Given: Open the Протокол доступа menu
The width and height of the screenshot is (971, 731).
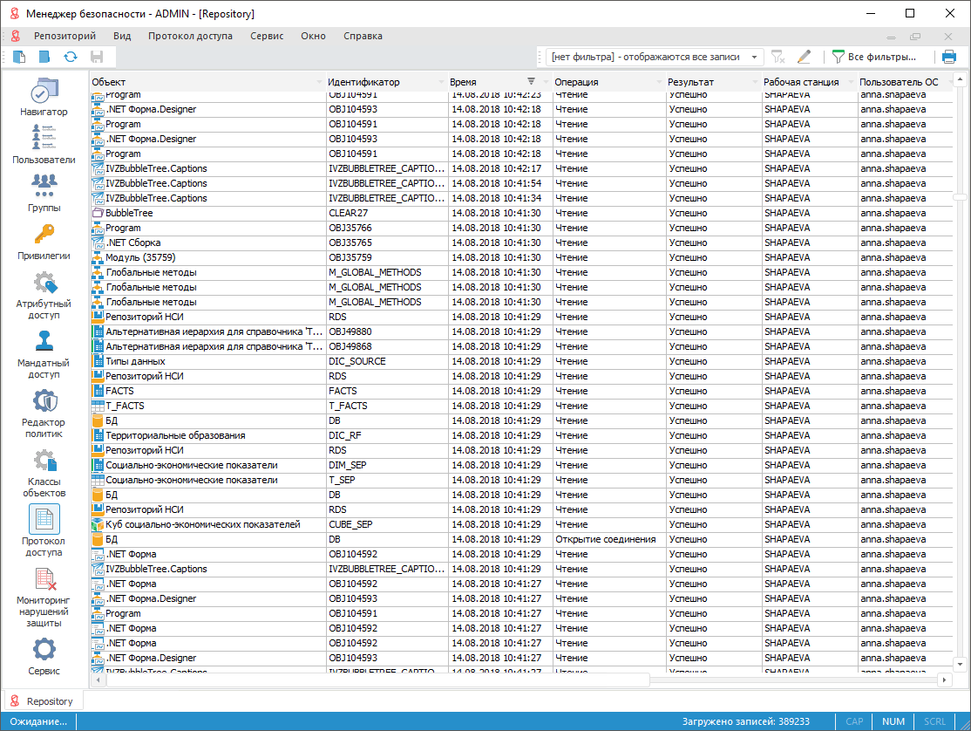Looking at the screenshot, I should pos(190,36).
